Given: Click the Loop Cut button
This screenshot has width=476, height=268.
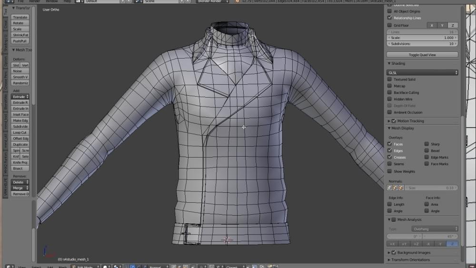Looking at the screenshot, I should [x=20, y=133].
